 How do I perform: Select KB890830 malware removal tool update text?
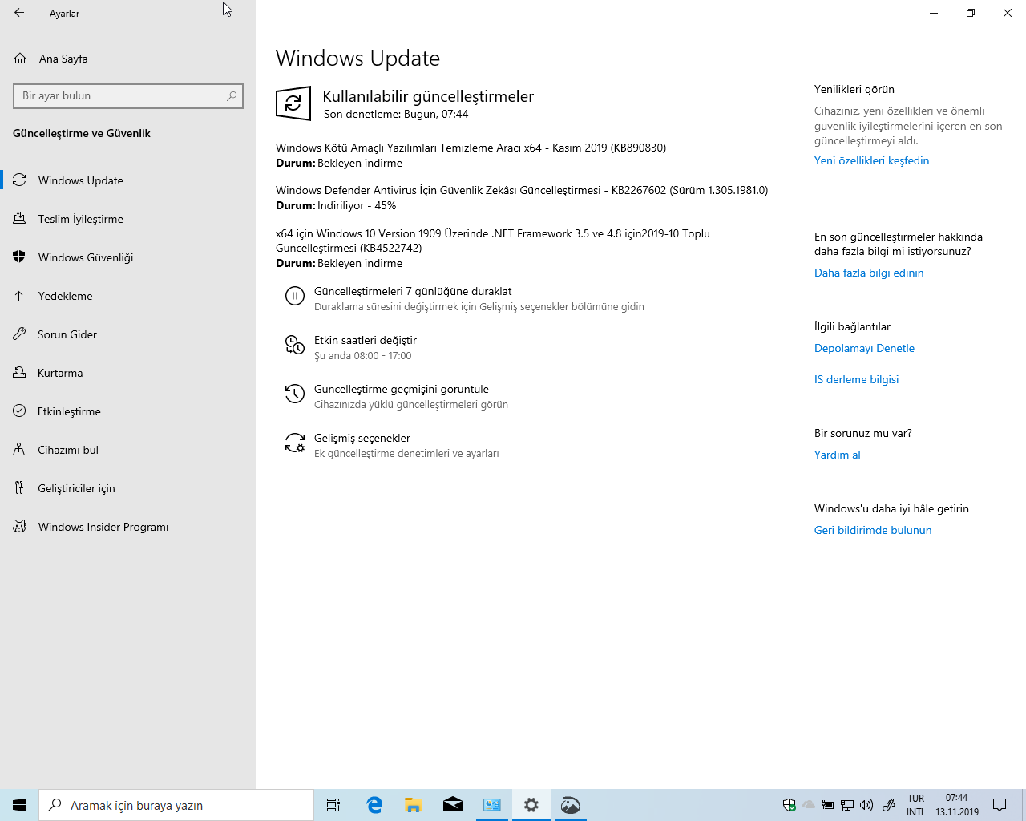pyautogui.click(x=471, y=148)
